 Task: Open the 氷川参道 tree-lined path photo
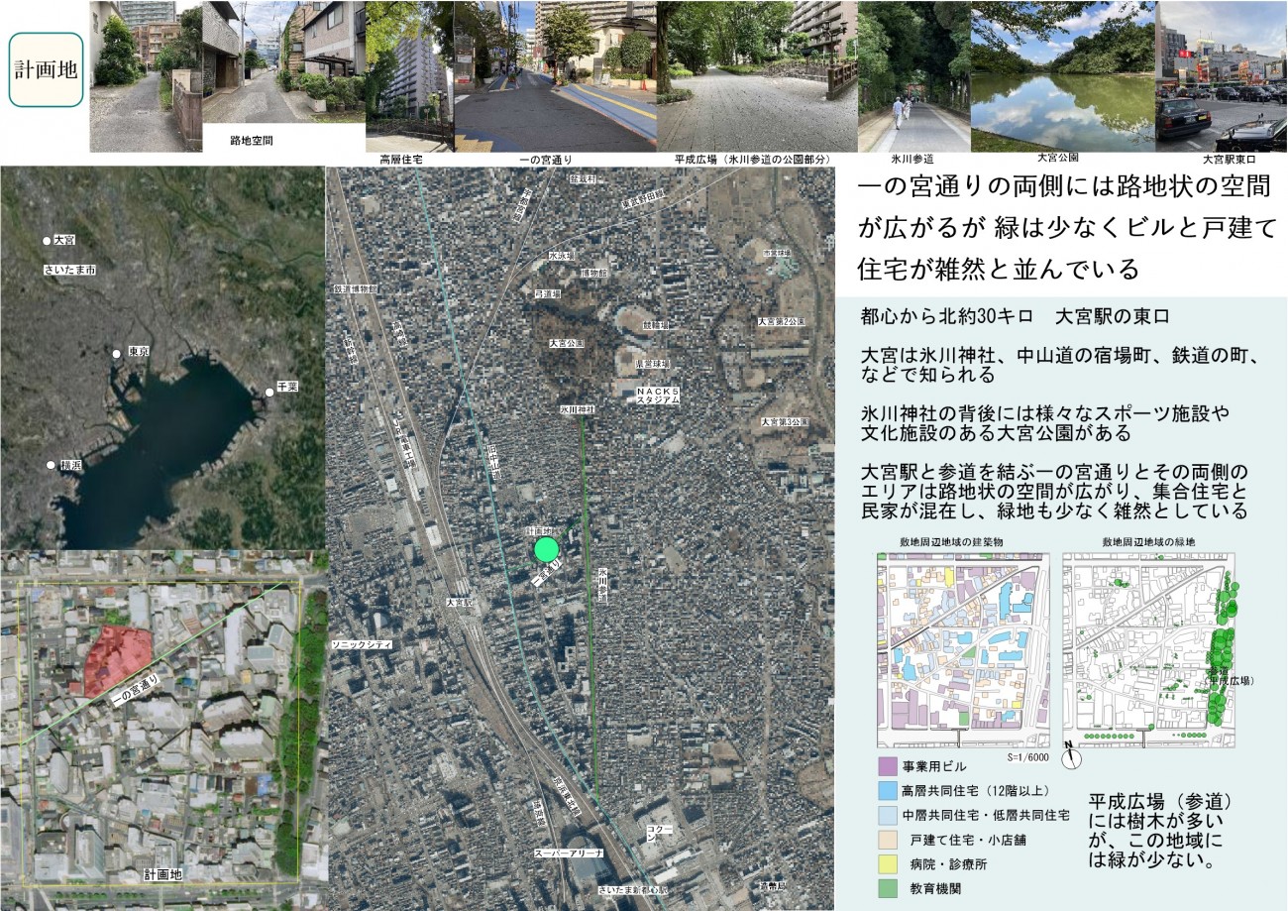[913, 76]
